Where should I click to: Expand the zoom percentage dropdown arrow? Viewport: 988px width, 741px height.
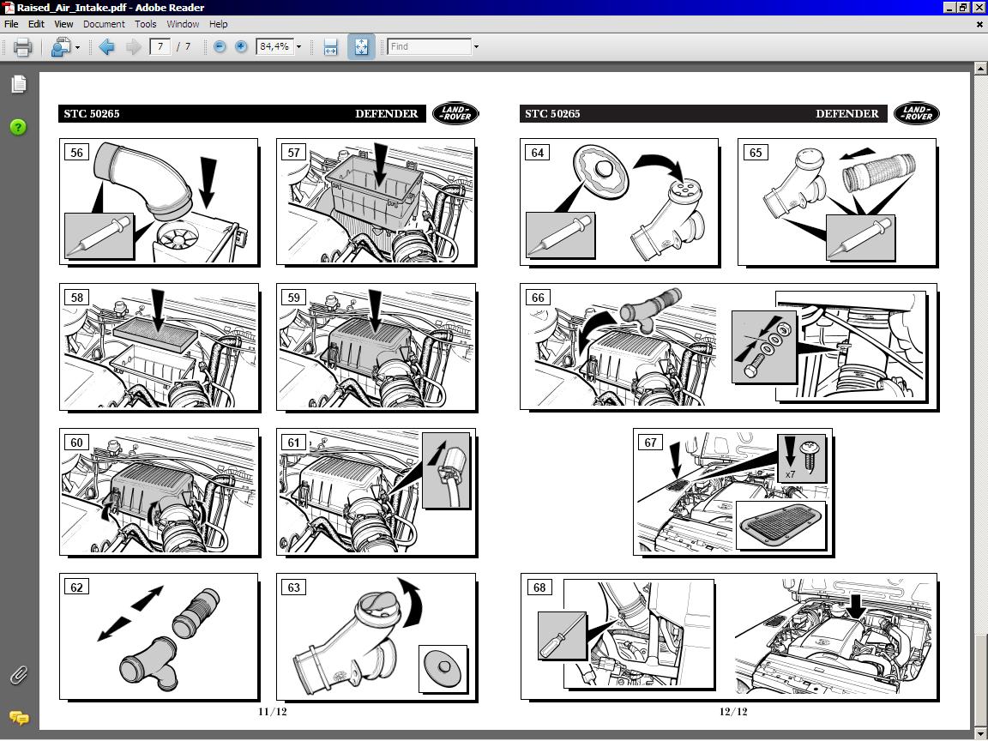pos(298,47)
